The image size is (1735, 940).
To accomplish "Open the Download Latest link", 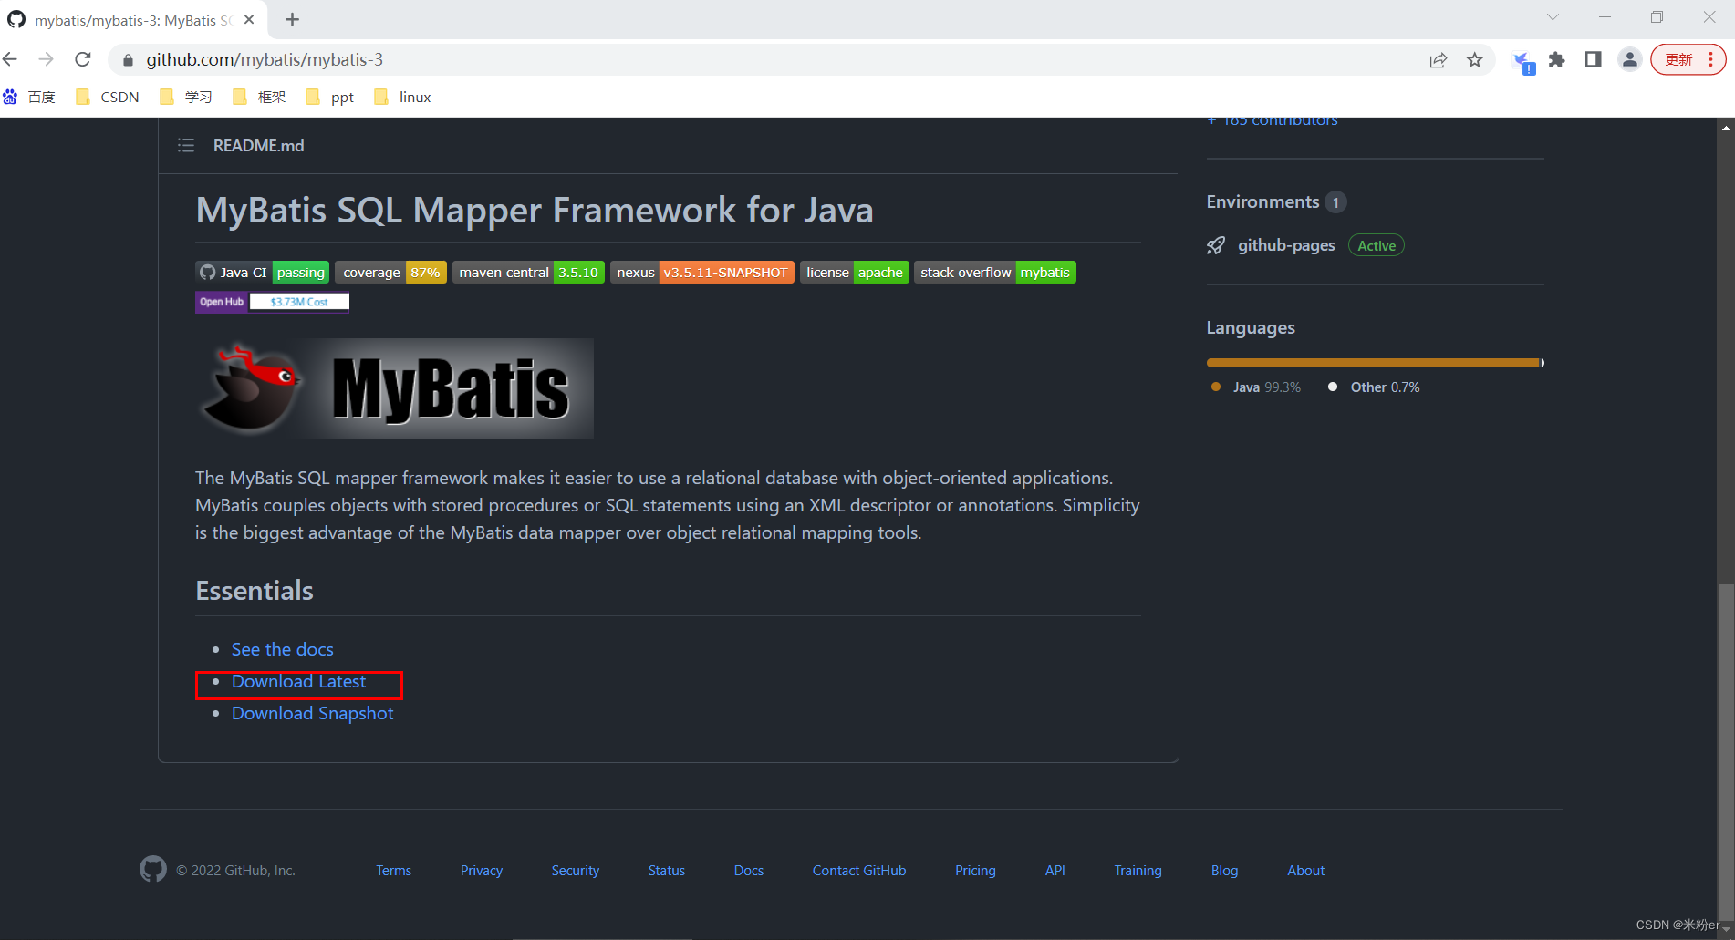I will [298, 681].
